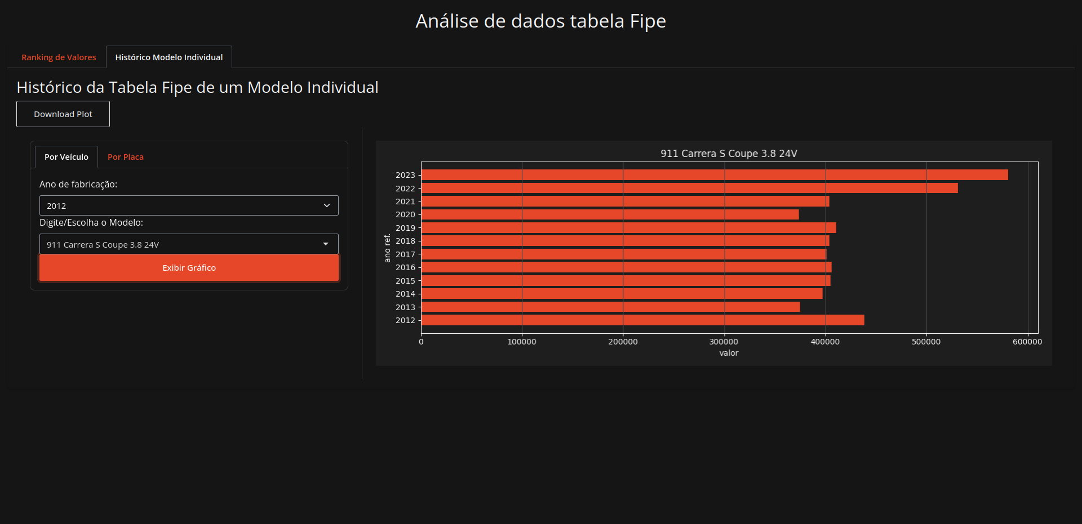Image resolution: width=1082 pixels, height=524 pixels.
Task: Expand chevron of the 2012 year select
Action: [327, 205]
